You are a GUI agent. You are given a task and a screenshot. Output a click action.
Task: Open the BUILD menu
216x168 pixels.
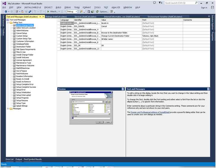[59, 7]
